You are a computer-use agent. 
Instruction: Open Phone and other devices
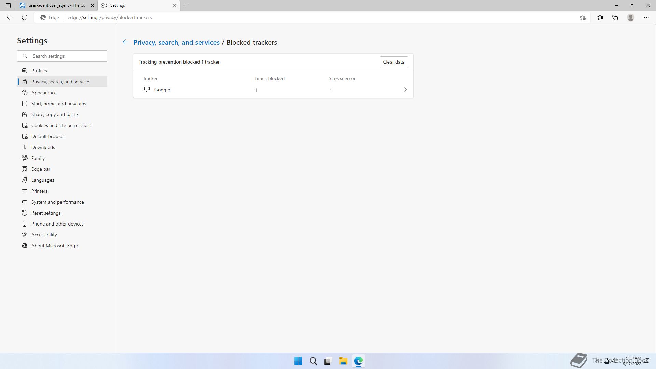click(62, 224)
